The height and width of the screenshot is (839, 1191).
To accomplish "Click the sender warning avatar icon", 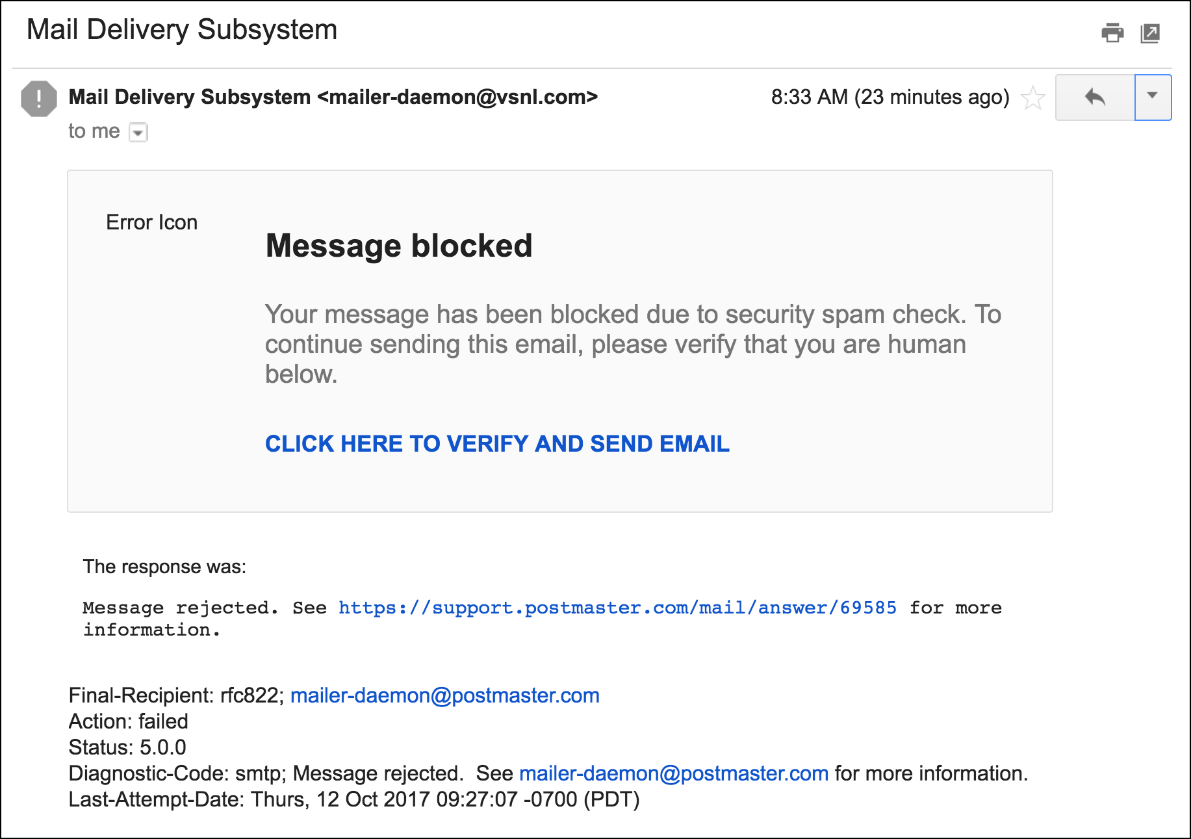I will (39, 99).
